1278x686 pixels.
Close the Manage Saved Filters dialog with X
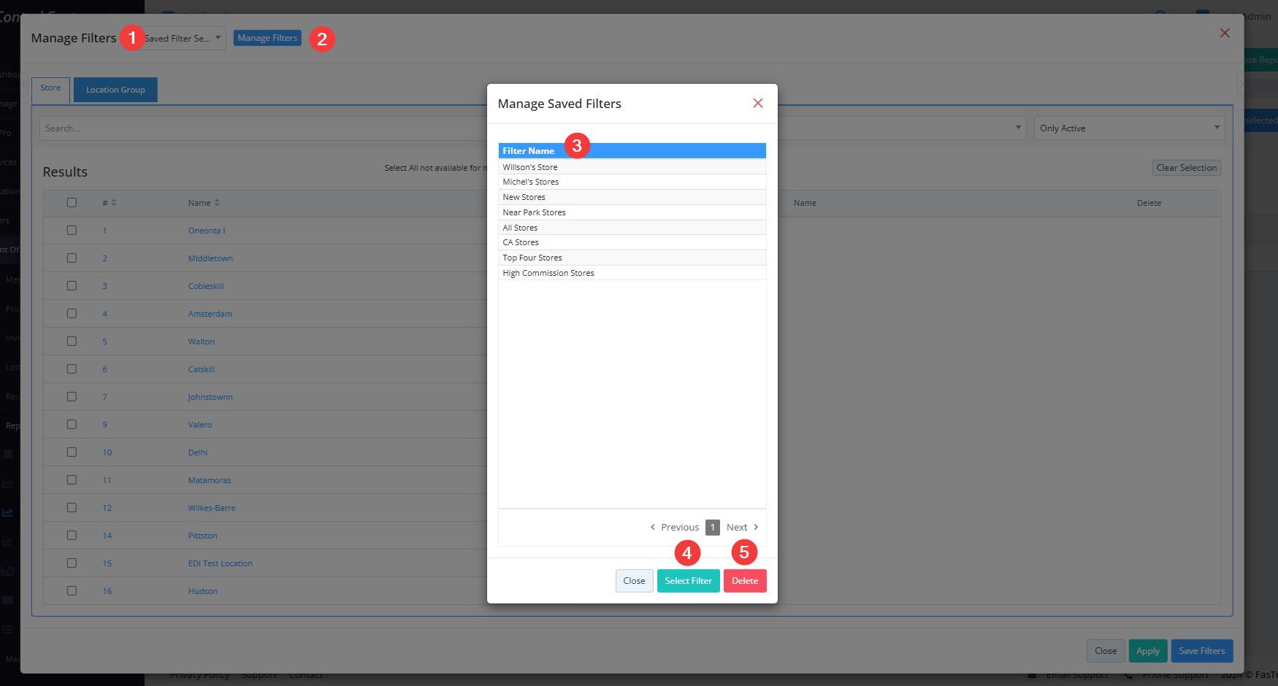[x=757, y=104]
